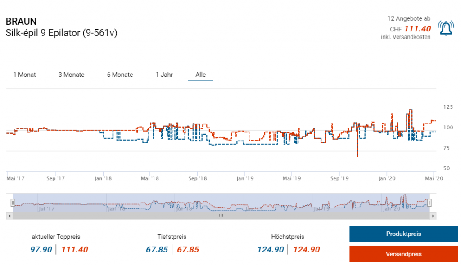Toggle the Versandpreis series button
Screen dimensions: 461x265
[x=403, y=254]
